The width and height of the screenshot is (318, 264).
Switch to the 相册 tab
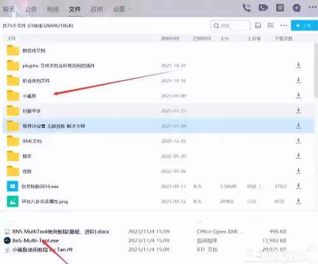[53, 9]
